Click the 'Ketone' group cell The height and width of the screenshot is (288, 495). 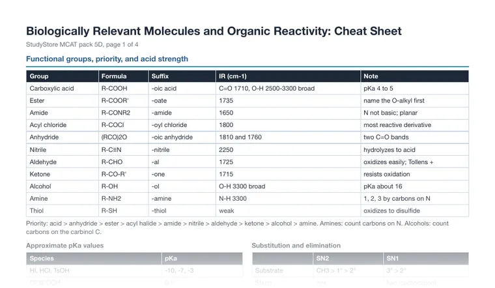coord(62,174)
